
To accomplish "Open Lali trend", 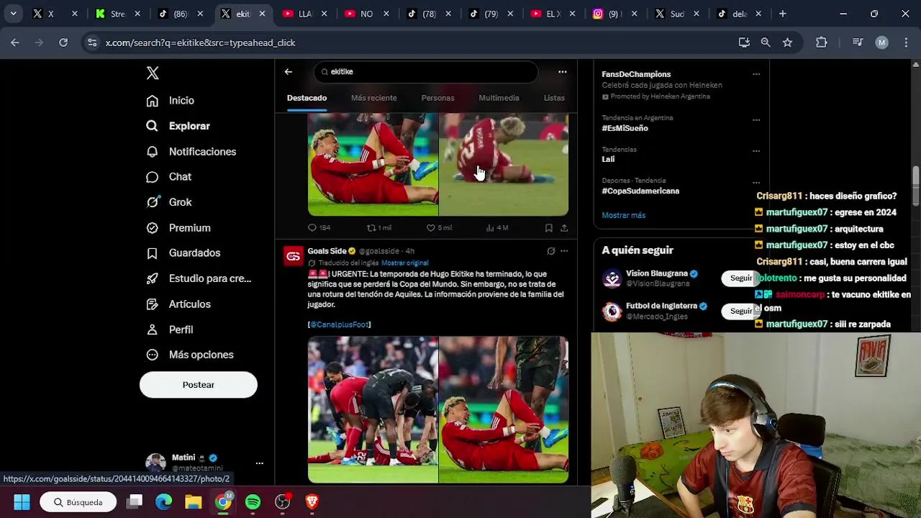I will point(608,160).
